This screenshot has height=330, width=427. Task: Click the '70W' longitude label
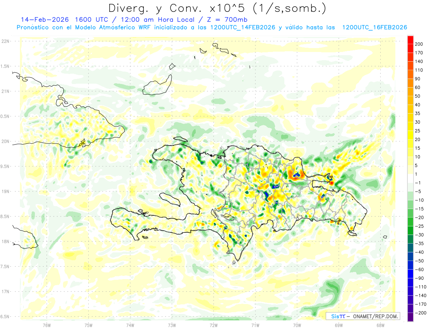(x=297, y=325)
